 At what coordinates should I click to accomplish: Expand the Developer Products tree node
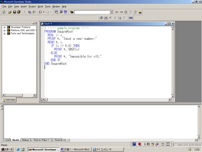click(x=5, y=27)
